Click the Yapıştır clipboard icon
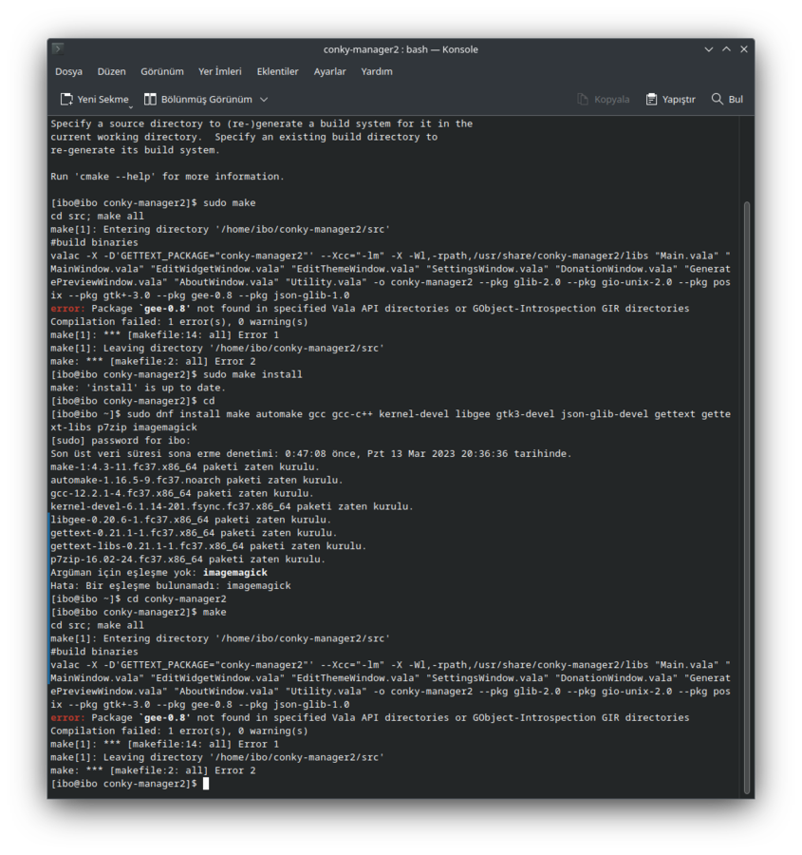The image size is (802, 855). point(651,99)
